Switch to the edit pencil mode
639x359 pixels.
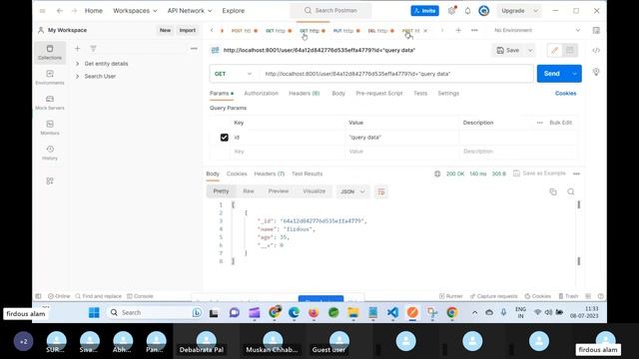point(554,51)
